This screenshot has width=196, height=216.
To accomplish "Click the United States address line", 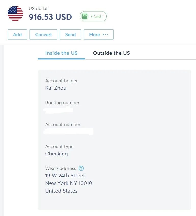I will coord(61,191).
